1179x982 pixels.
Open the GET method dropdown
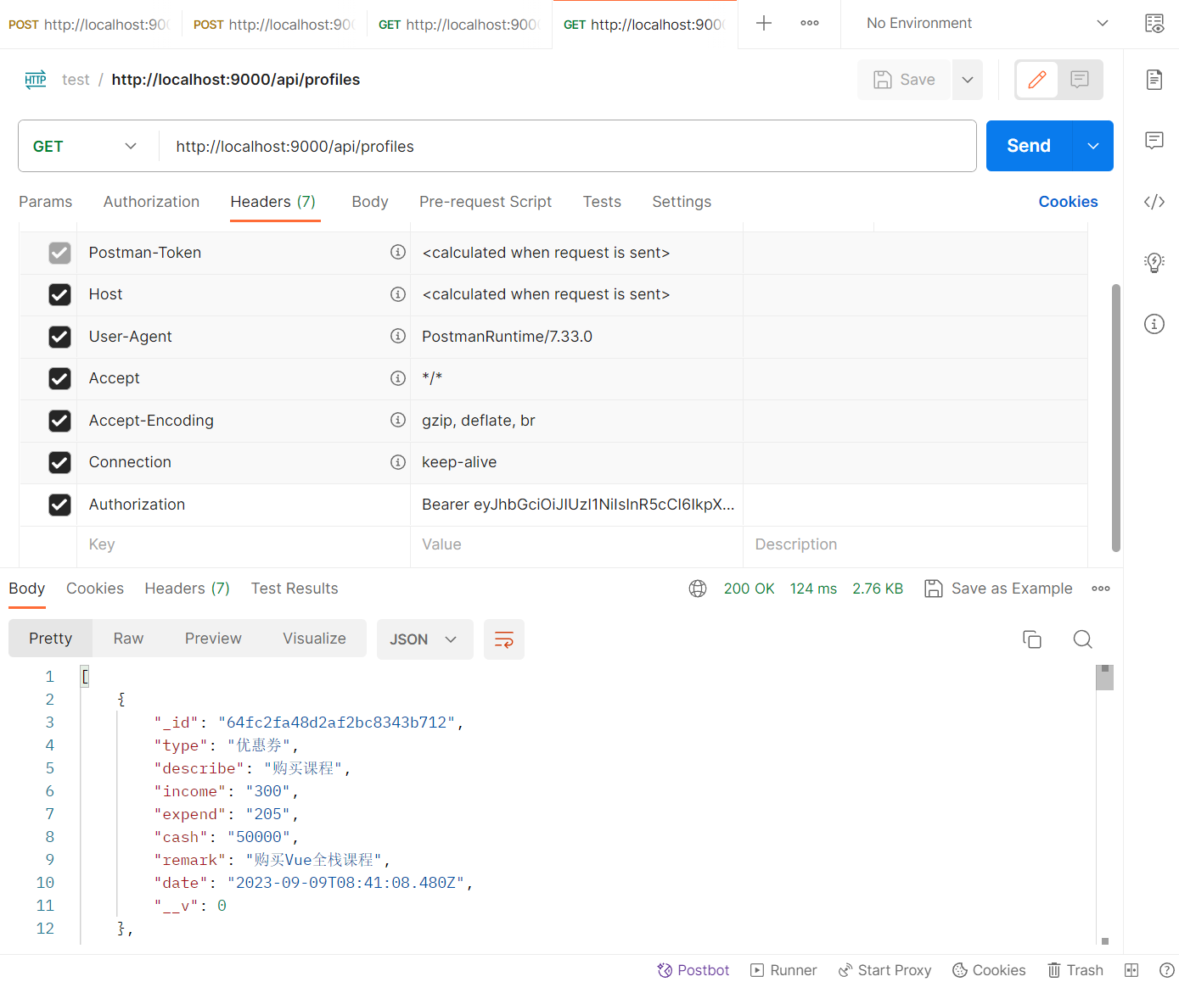[x=85, y=147]
